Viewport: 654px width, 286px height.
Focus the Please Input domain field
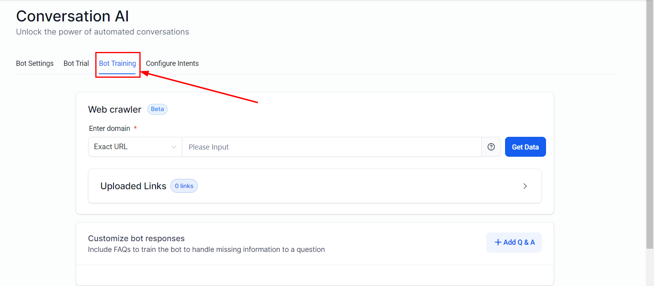coord(332,147)
